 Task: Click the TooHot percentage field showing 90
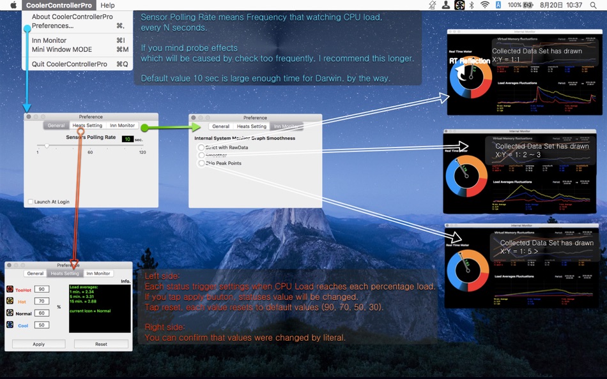pyautogui.click(x=42, y=289)
